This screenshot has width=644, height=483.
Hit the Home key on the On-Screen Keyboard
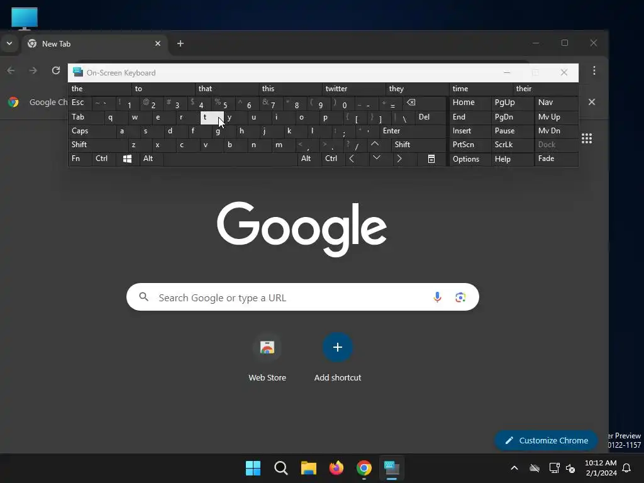pyautogui.click(x=470, y=103)
